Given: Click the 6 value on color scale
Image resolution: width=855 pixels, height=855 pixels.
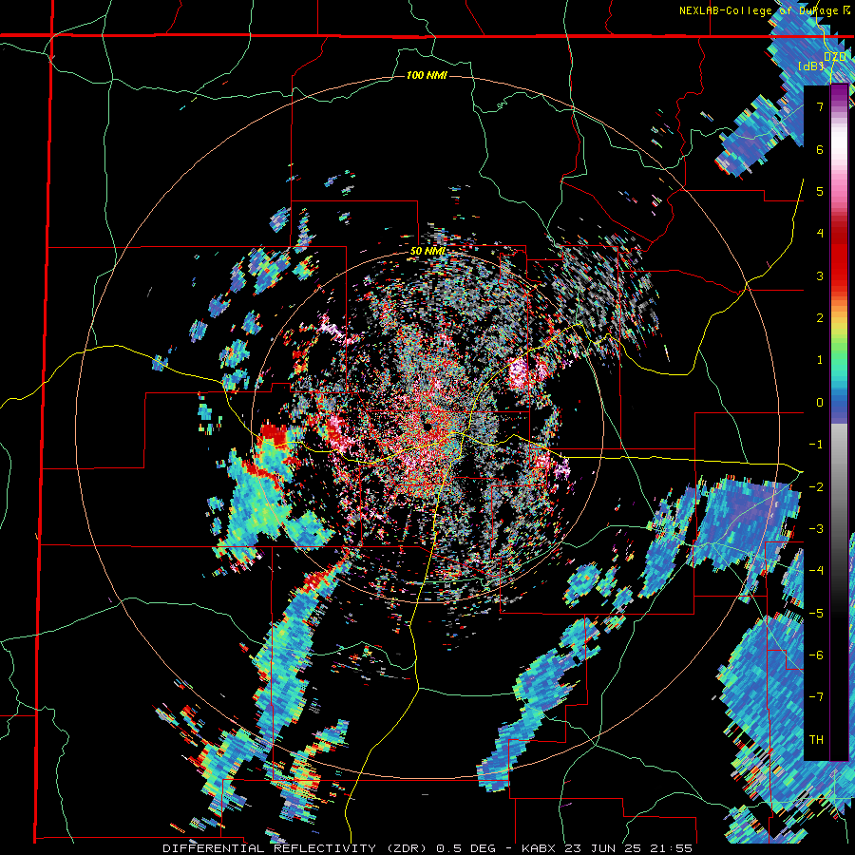Looking at the screenshot, I should (x=820, y=149).
